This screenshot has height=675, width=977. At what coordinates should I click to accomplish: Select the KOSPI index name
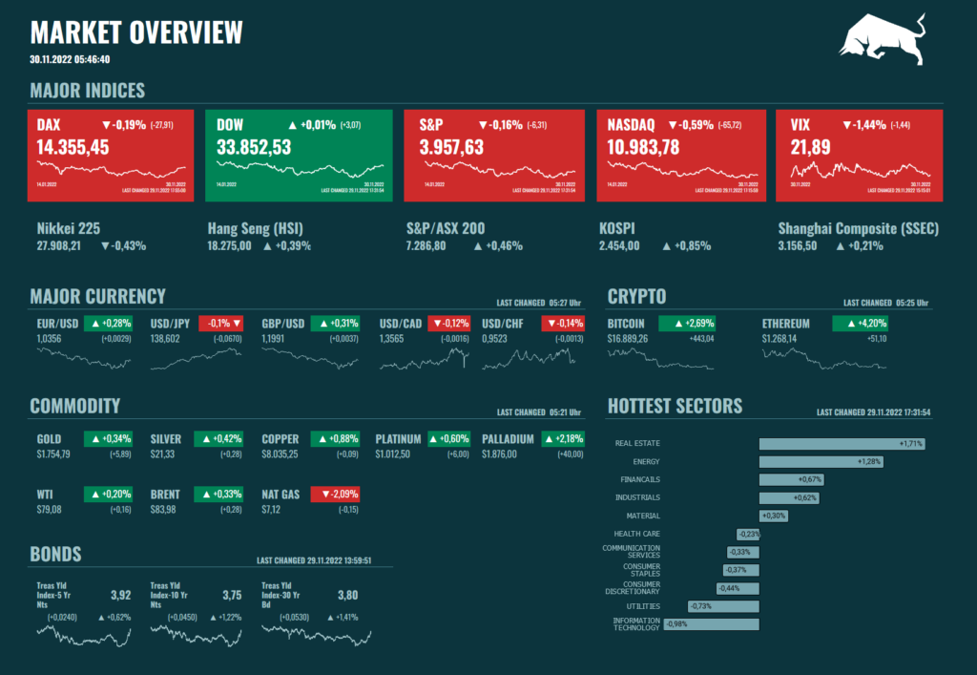pos(617,229)
